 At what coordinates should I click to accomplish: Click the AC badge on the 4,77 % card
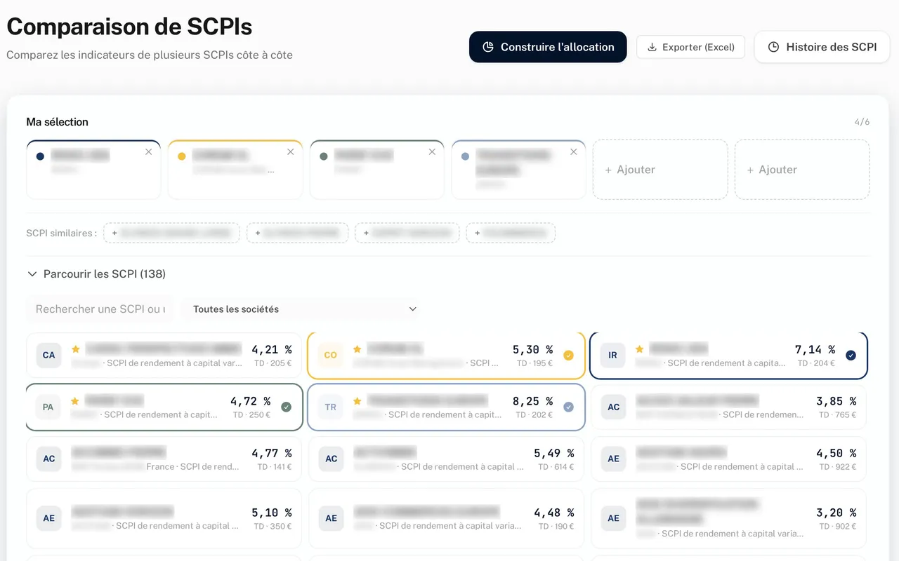tap(49, 459)
